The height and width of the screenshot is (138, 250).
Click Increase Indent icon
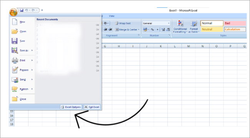pos(110,30)
